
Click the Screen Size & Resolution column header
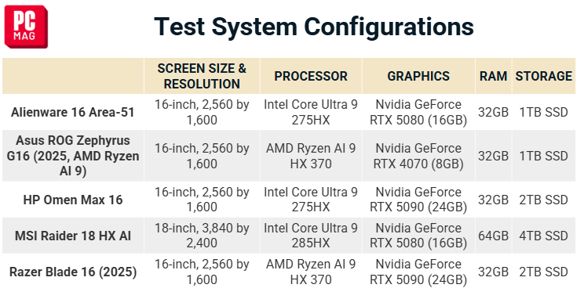tap(202, 76)
